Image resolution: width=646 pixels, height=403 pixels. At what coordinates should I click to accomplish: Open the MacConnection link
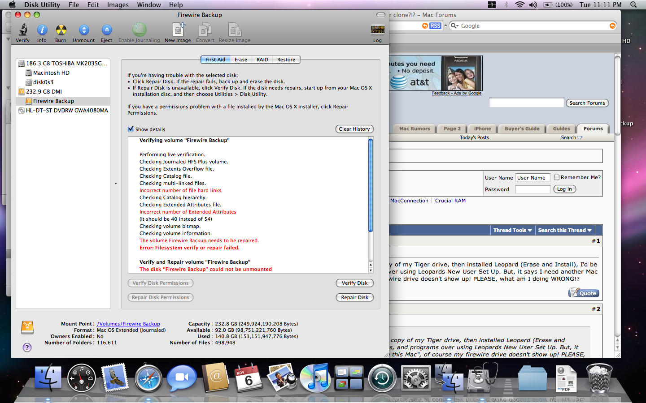tap(409, 201)
